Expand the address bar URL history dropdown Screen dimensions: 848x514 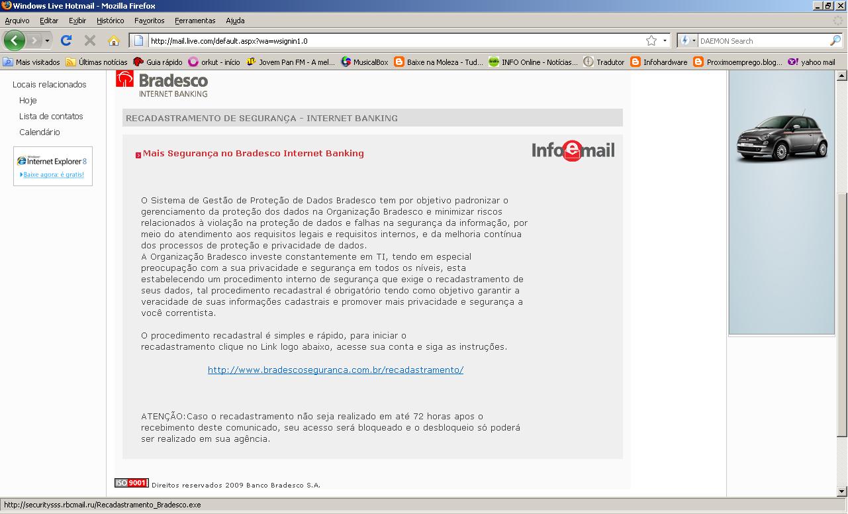[665, 40]
